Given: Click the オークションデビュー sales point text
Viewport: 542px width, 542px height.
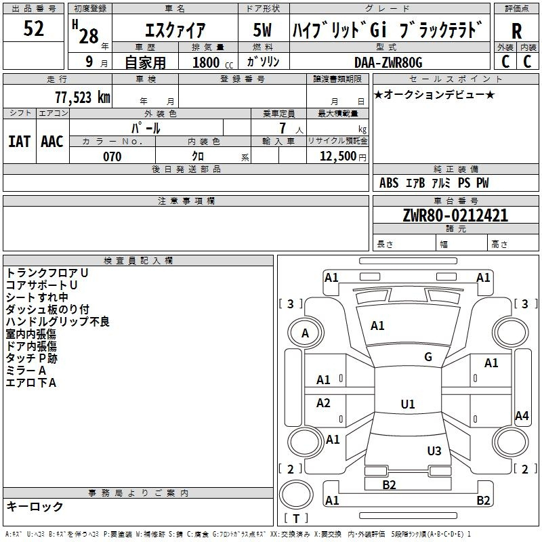Looking at the screenshot, I should point(434,94).
